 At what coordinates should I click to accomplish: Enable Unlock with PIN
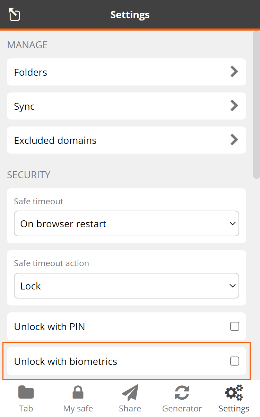pyautogui.click(x=235, y=326)
